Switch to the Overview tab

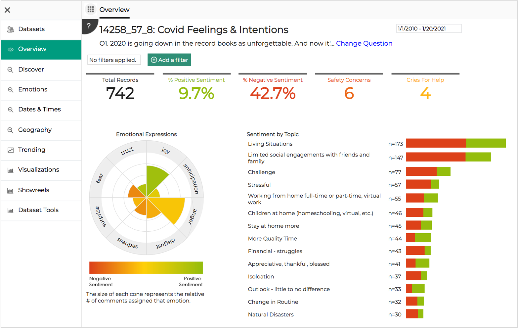[114, 10]
